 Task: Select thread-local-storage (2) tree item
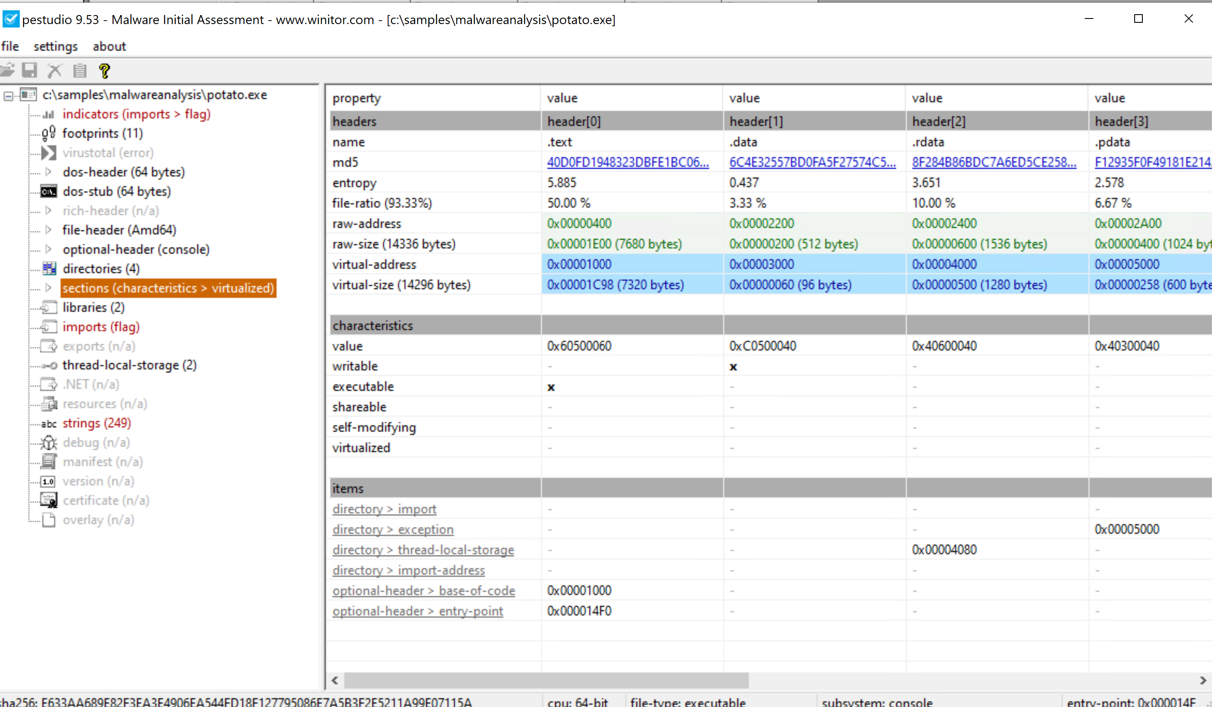coord(129,365)
